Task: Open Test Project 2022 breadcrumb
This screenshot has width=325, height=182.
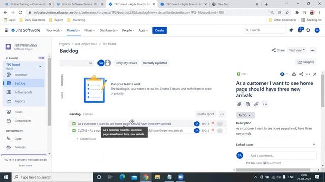Action: [x=86, y=44]
